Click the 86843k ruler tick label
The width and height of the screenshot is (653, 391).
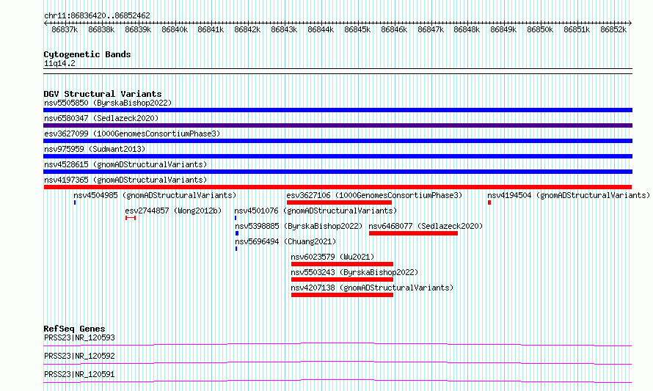pos(284,29)
